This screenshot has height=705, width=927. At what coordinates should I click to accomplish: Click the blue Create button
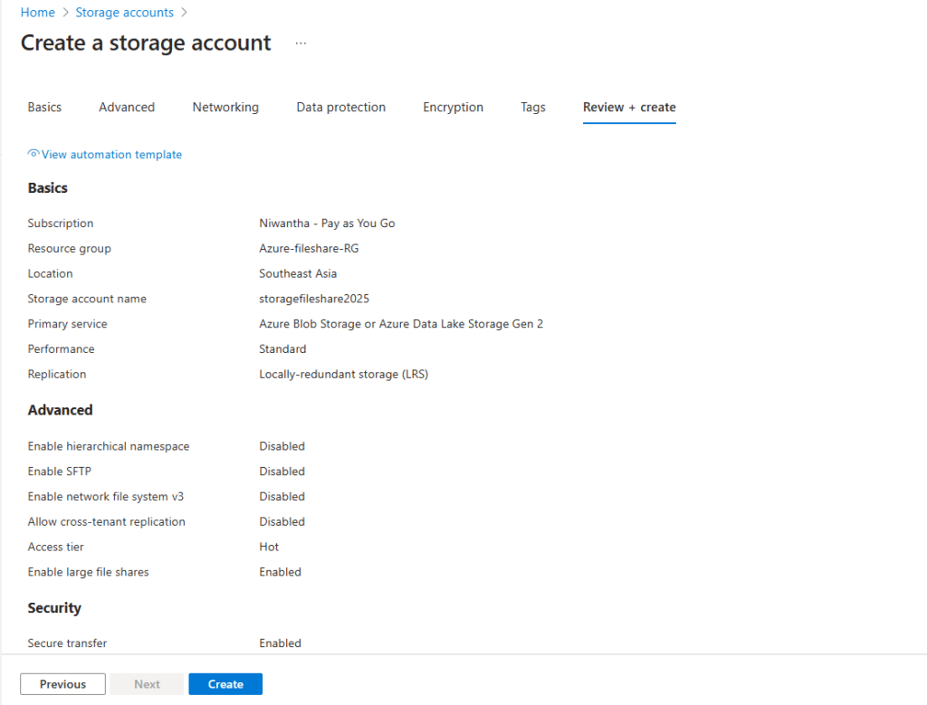click(x=225, y=684)
